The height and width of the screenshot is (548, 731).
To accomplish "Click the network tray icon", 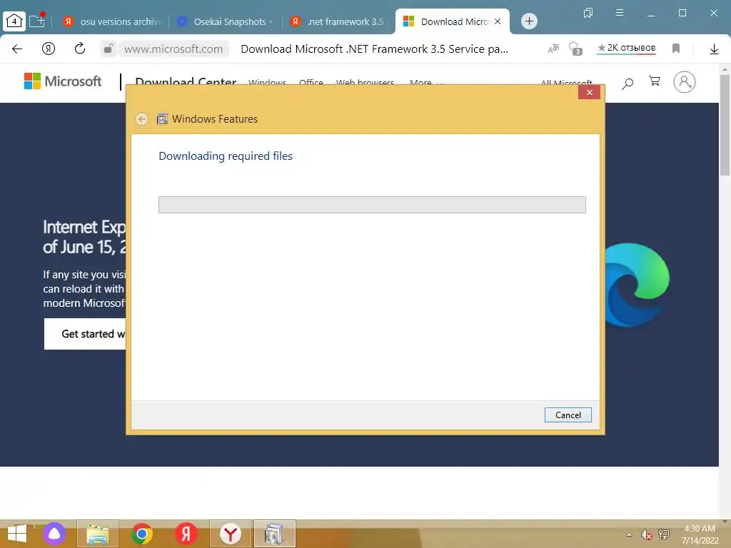I will click(664, 534).
